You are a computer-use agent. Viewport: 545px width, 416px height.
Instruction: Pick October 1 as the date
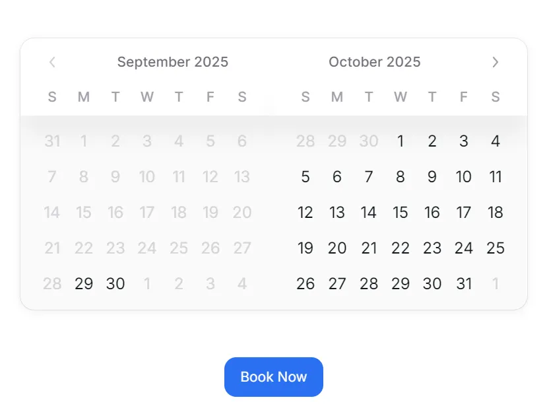pos(401,141)
